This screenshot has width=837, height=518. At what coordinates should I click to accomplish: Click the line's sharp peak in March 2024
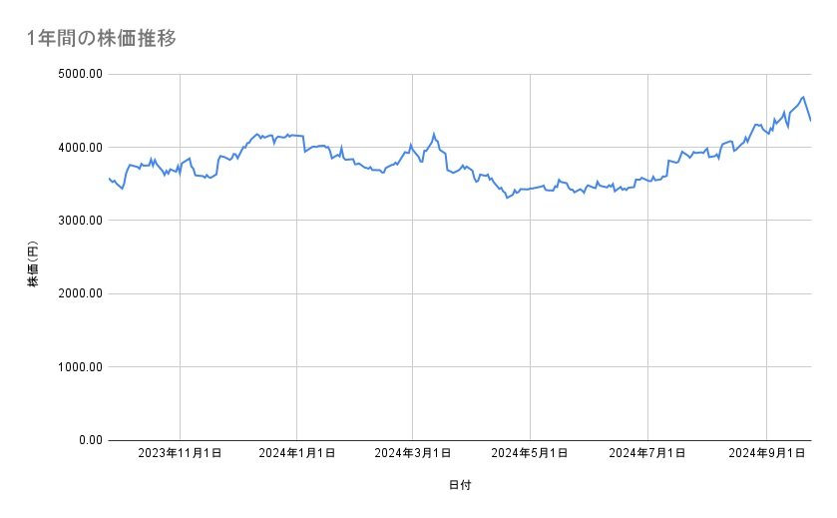pos(433,133)
